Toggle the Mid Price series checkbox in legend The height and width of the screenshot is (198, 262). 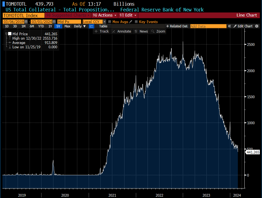tap(10, 34)
